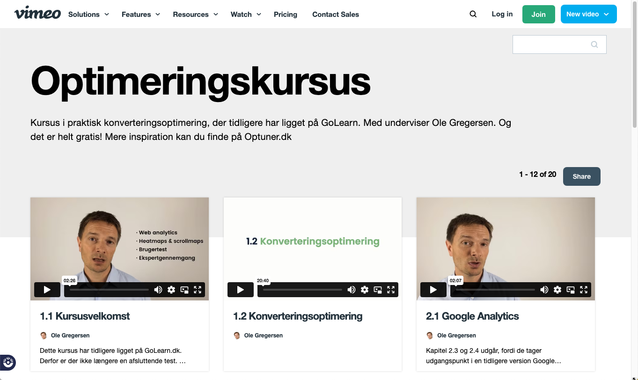Go to Contact Sales
This screenshot has width=638, height=380.
point(336,14)
